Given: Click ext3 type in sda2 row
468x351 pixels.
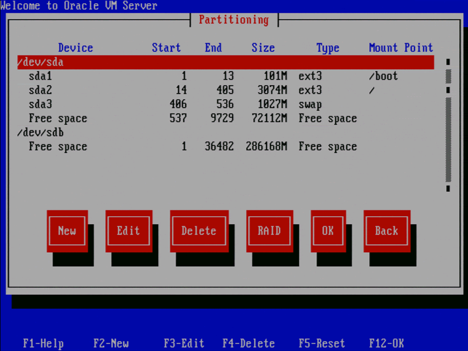Looking at the screenshot, I should pos(310,90).
